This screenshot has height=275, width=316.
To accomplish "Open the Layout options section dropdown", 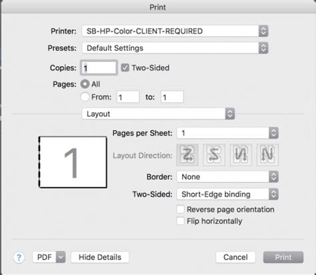I will coord(158,113).
